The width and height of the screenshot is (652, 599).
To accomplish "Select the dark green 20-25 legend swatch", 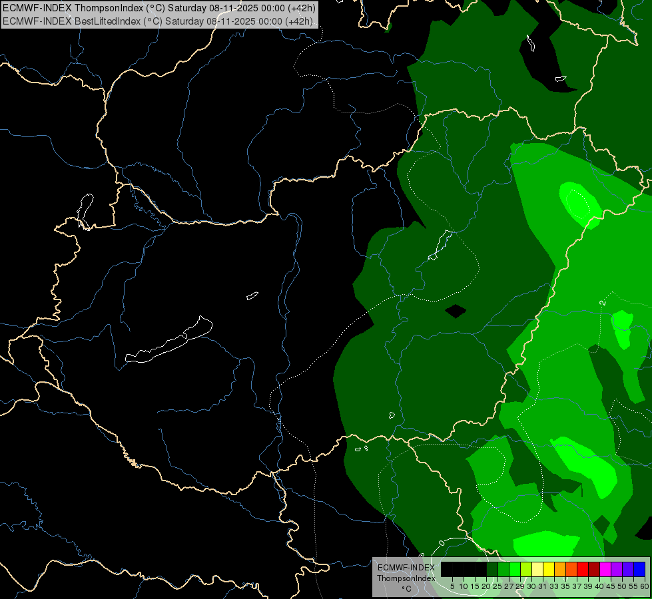I will click(x=492, y=569).
